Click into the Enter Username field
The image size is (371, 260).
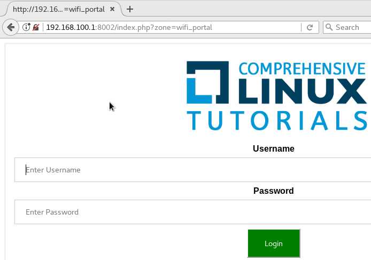[192, 170]
